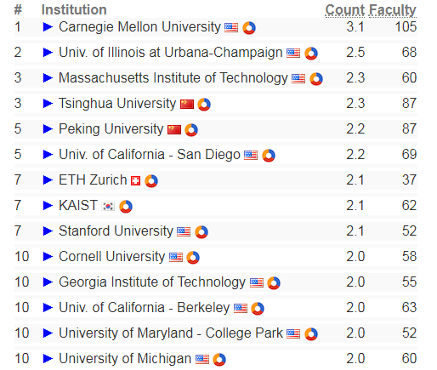This screenshot has height=370, width=437.
Task: Click the China flag next to Peking University
Action: (174, 129)
